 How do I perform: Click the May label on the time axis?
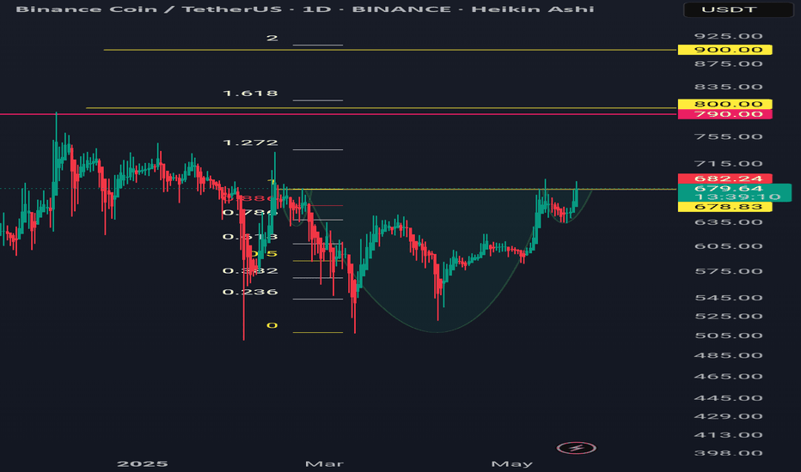[x=512, y=463]
